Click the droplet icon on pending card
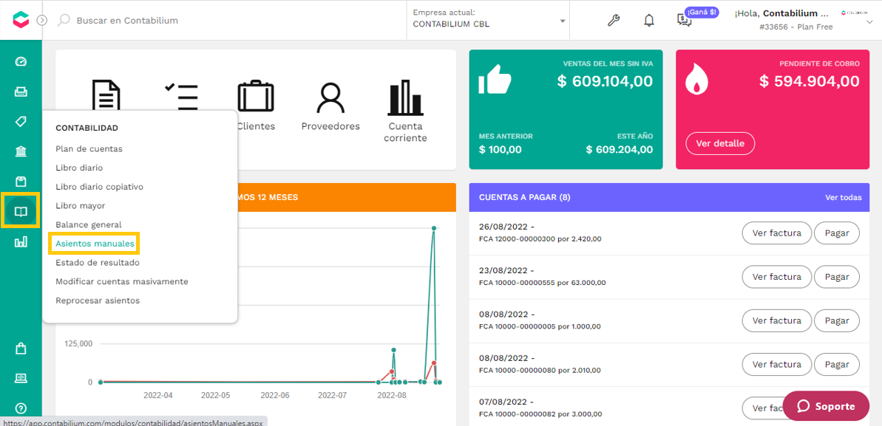Viewport: 882px width, 426px height. 696,80
